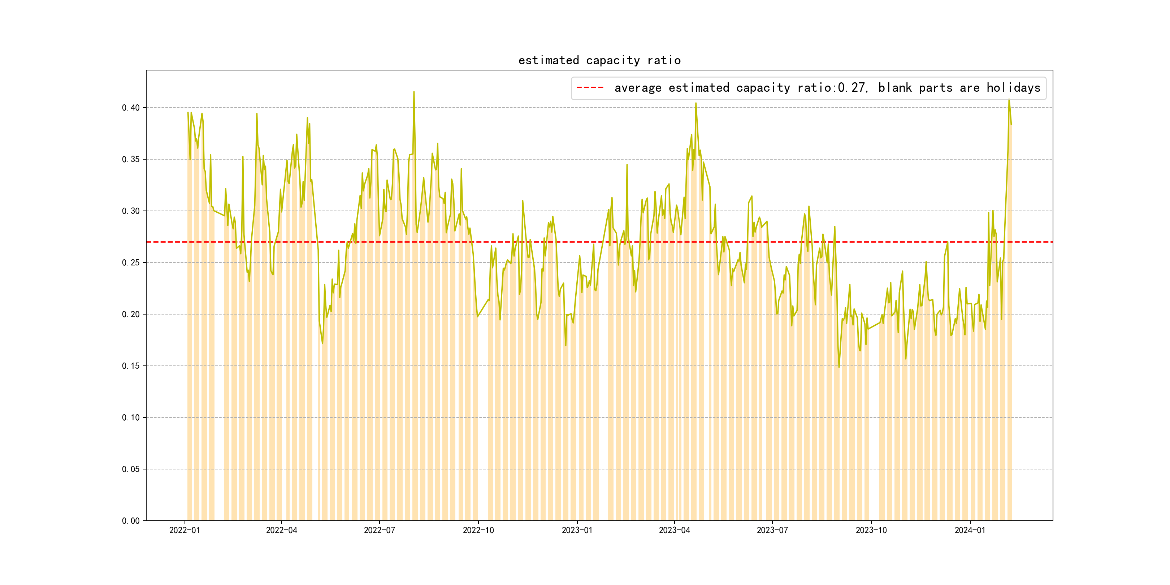1170x585 pixels.
Task: Click the 2023-04 x-axis date label
Action: 675,530
